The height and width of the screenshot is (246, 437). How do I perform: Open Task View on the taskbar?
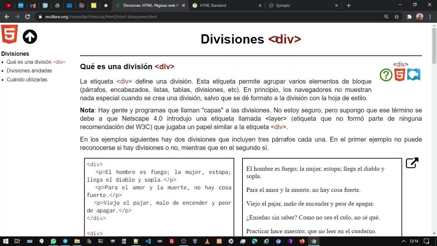point(17,241)
